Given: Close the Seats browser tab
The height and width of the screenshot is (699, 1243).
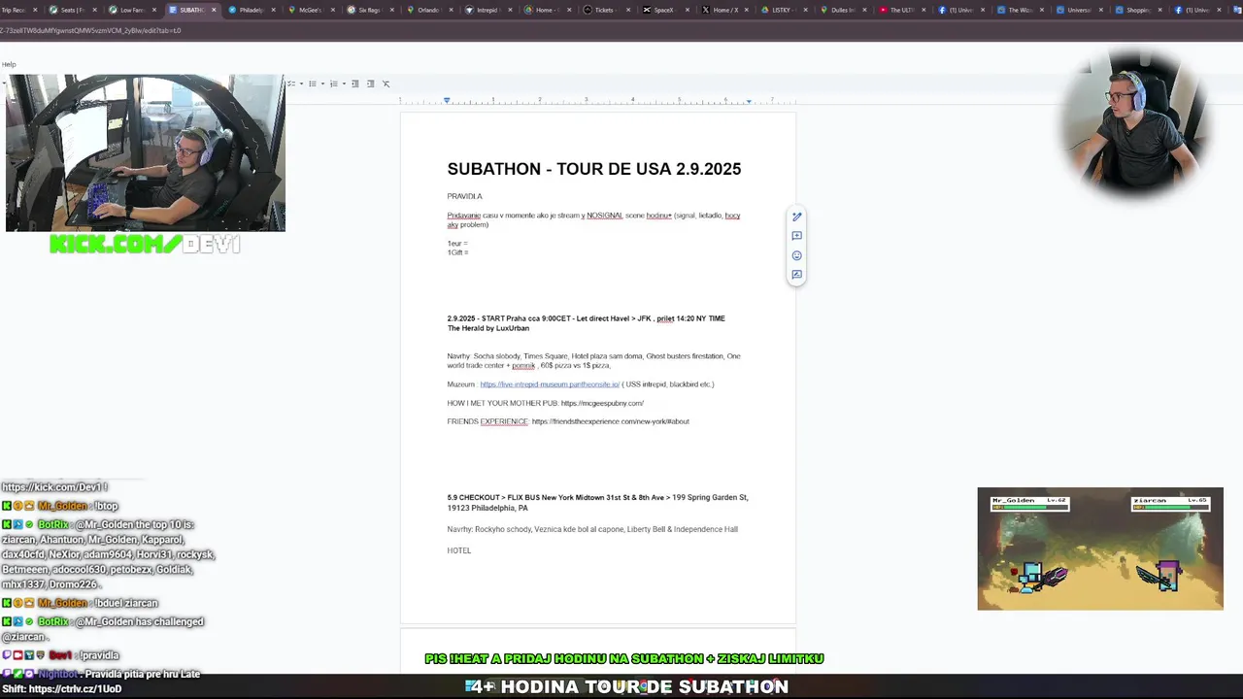Looking at the screenshot, I should pyautogui.click(x=94, y=10).
